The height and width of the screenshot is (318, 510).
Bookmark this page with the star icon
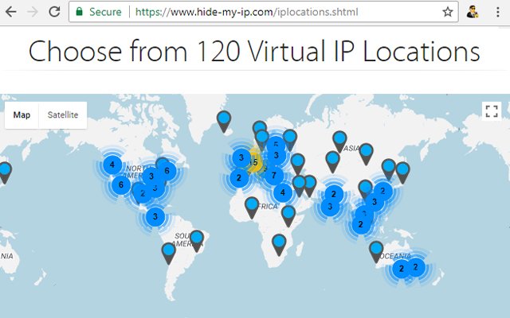(x=448, y=12)
